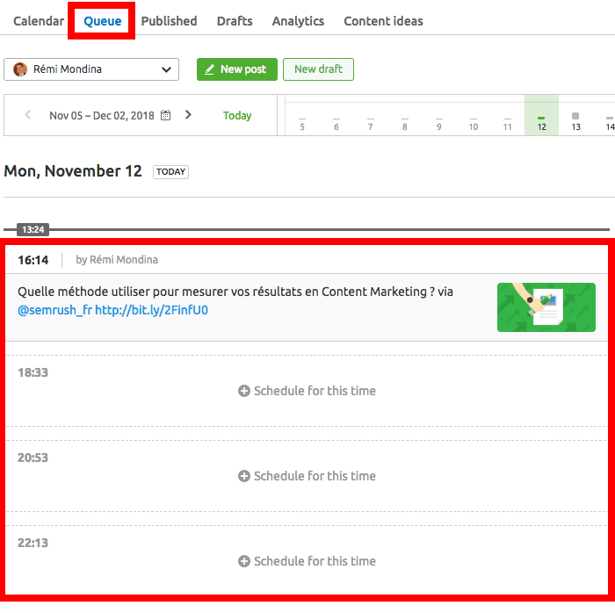Go to previous date range arrow
This screenshot has height=613, width=615.
[x=28, y=115]
